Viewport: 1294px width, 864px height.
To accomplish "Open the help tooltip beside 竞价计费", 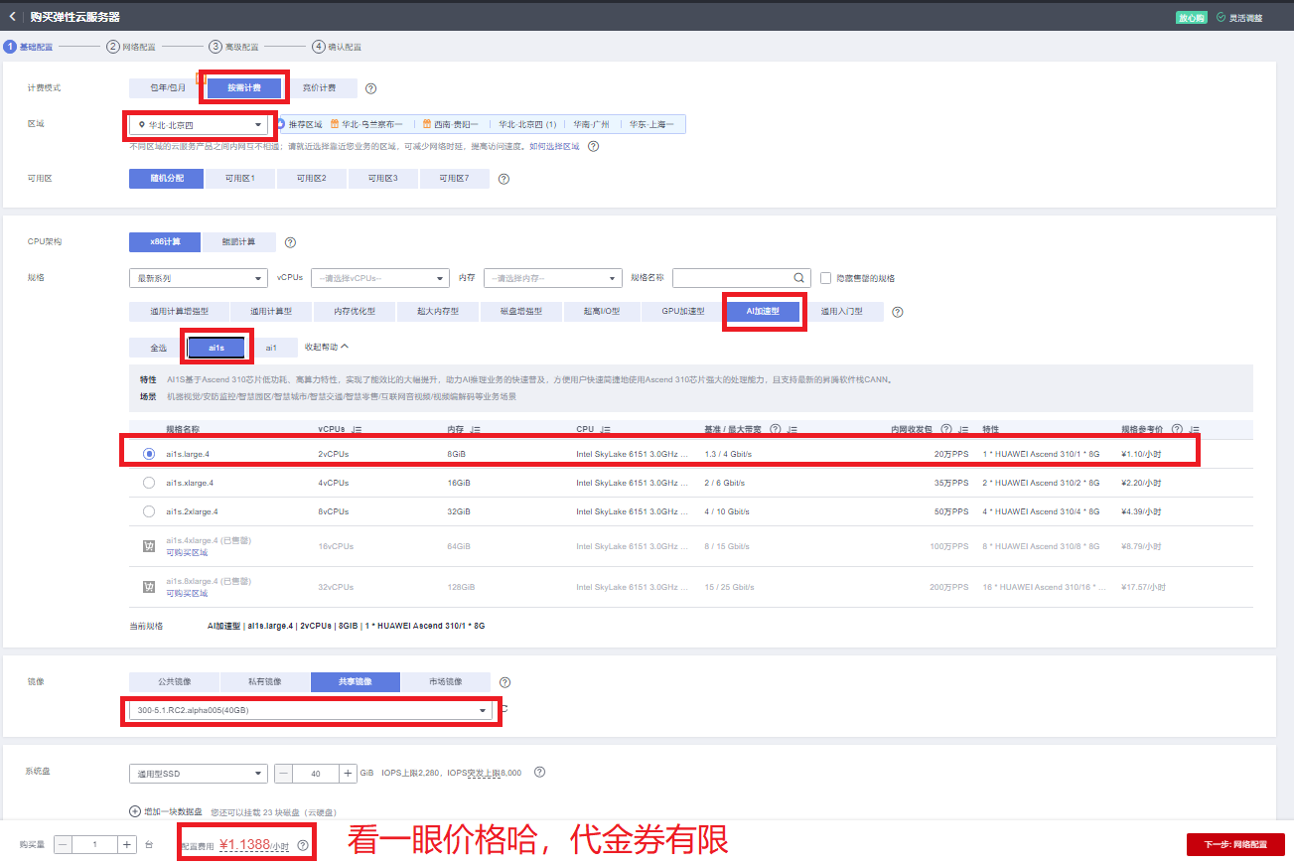I will (x=370, y=88).
